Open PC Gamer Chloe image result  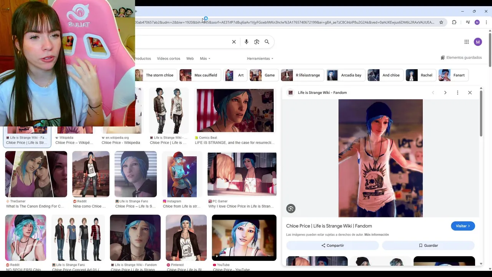tap(242, 174)
